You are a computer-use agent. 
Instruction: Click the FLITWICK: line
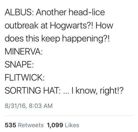(25, 78)
